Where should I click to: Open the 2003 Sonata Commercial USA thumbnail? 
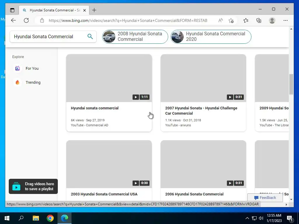coord(109,164)
